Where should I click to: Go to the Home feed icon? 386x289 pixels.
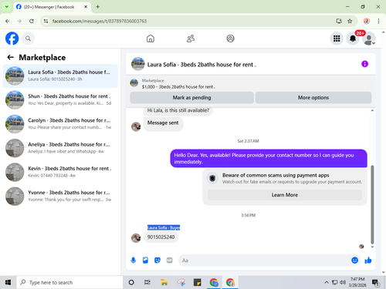[x=151, y=39]
